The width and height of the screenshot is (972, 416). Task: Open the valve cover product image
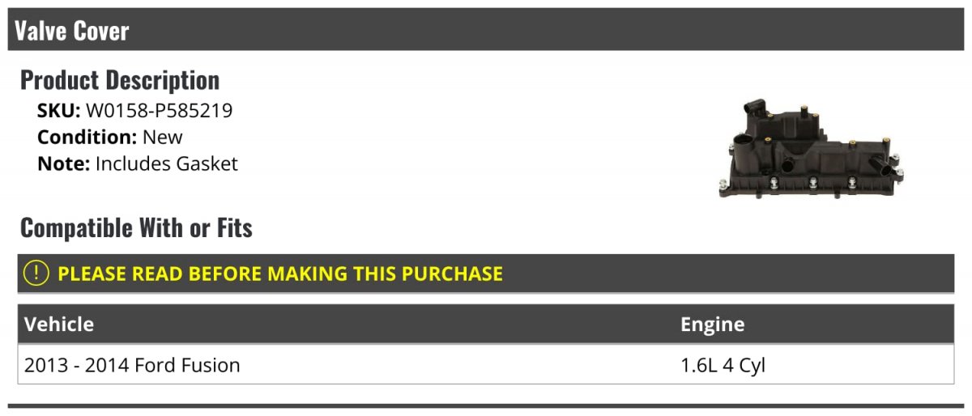point(810,149)
